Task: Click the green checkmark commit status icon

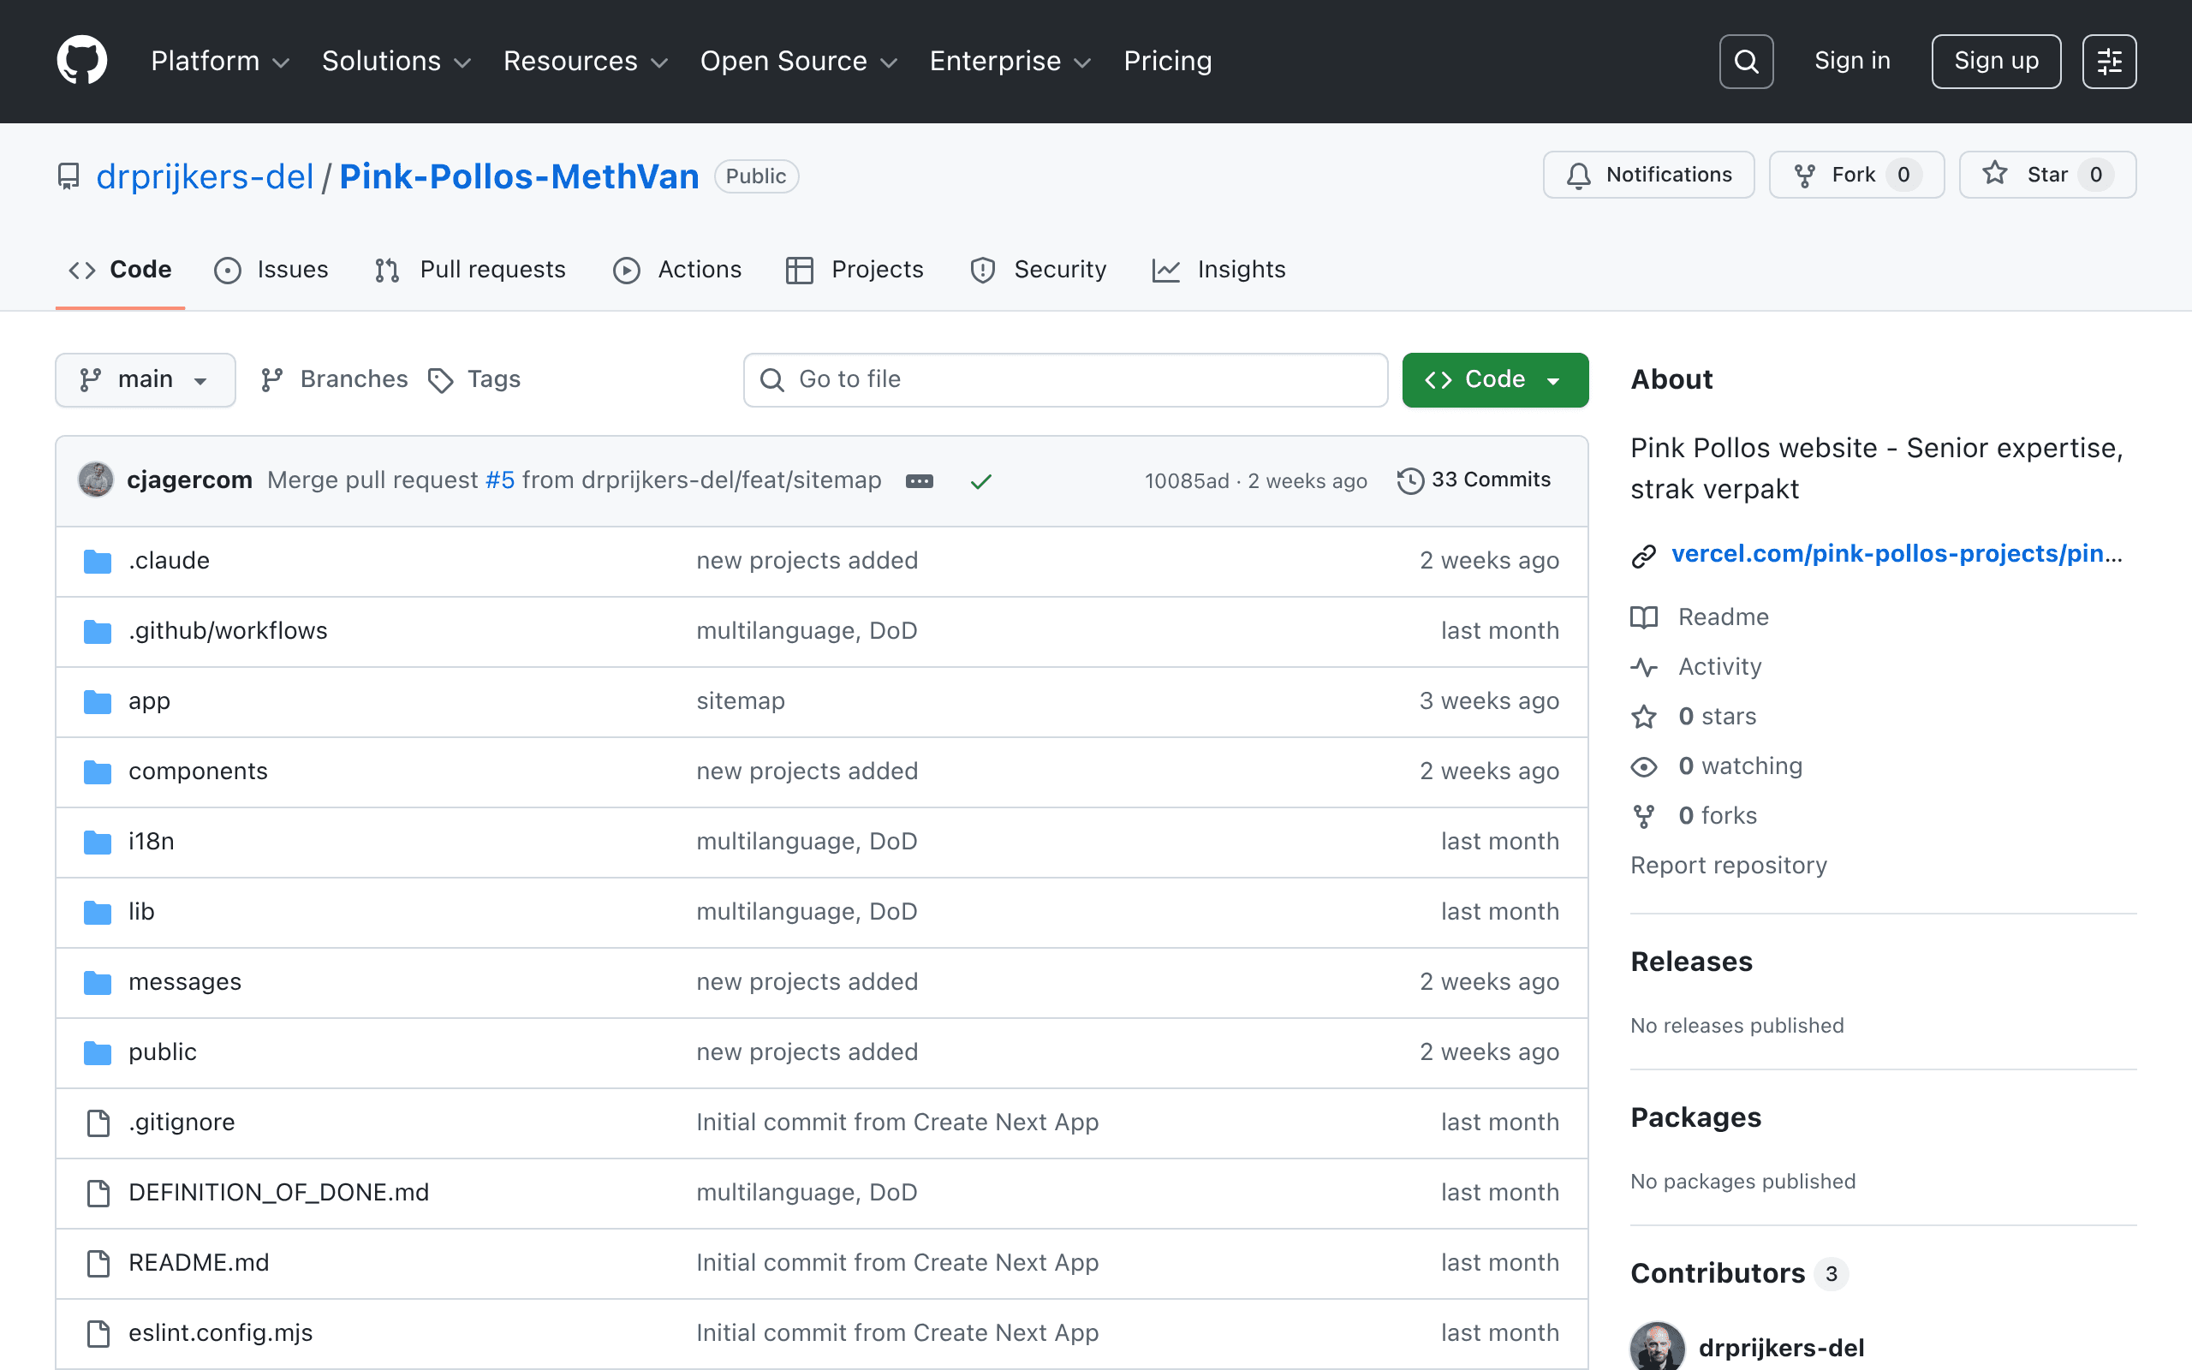Action: pyautogui.click(x=981, y=481)
